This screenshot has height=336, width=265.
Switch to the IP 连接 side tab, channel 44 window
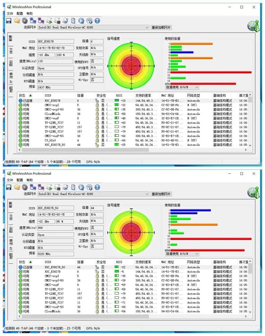pyautogui.click(x=11, y=244)
